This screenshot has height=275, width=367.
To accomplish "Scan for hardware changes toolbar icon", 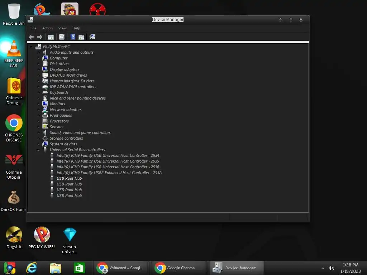I will pos(92,37).
